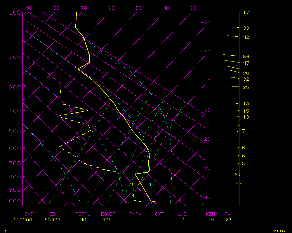
Task: Click the CVT column header
Action: click(159, 214)
